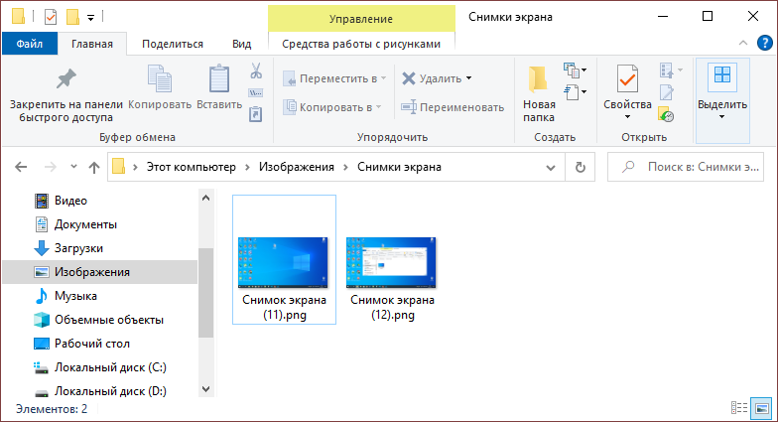
Task: Collapse the ribbon with chevron
Action: click(x=742, y=44)
